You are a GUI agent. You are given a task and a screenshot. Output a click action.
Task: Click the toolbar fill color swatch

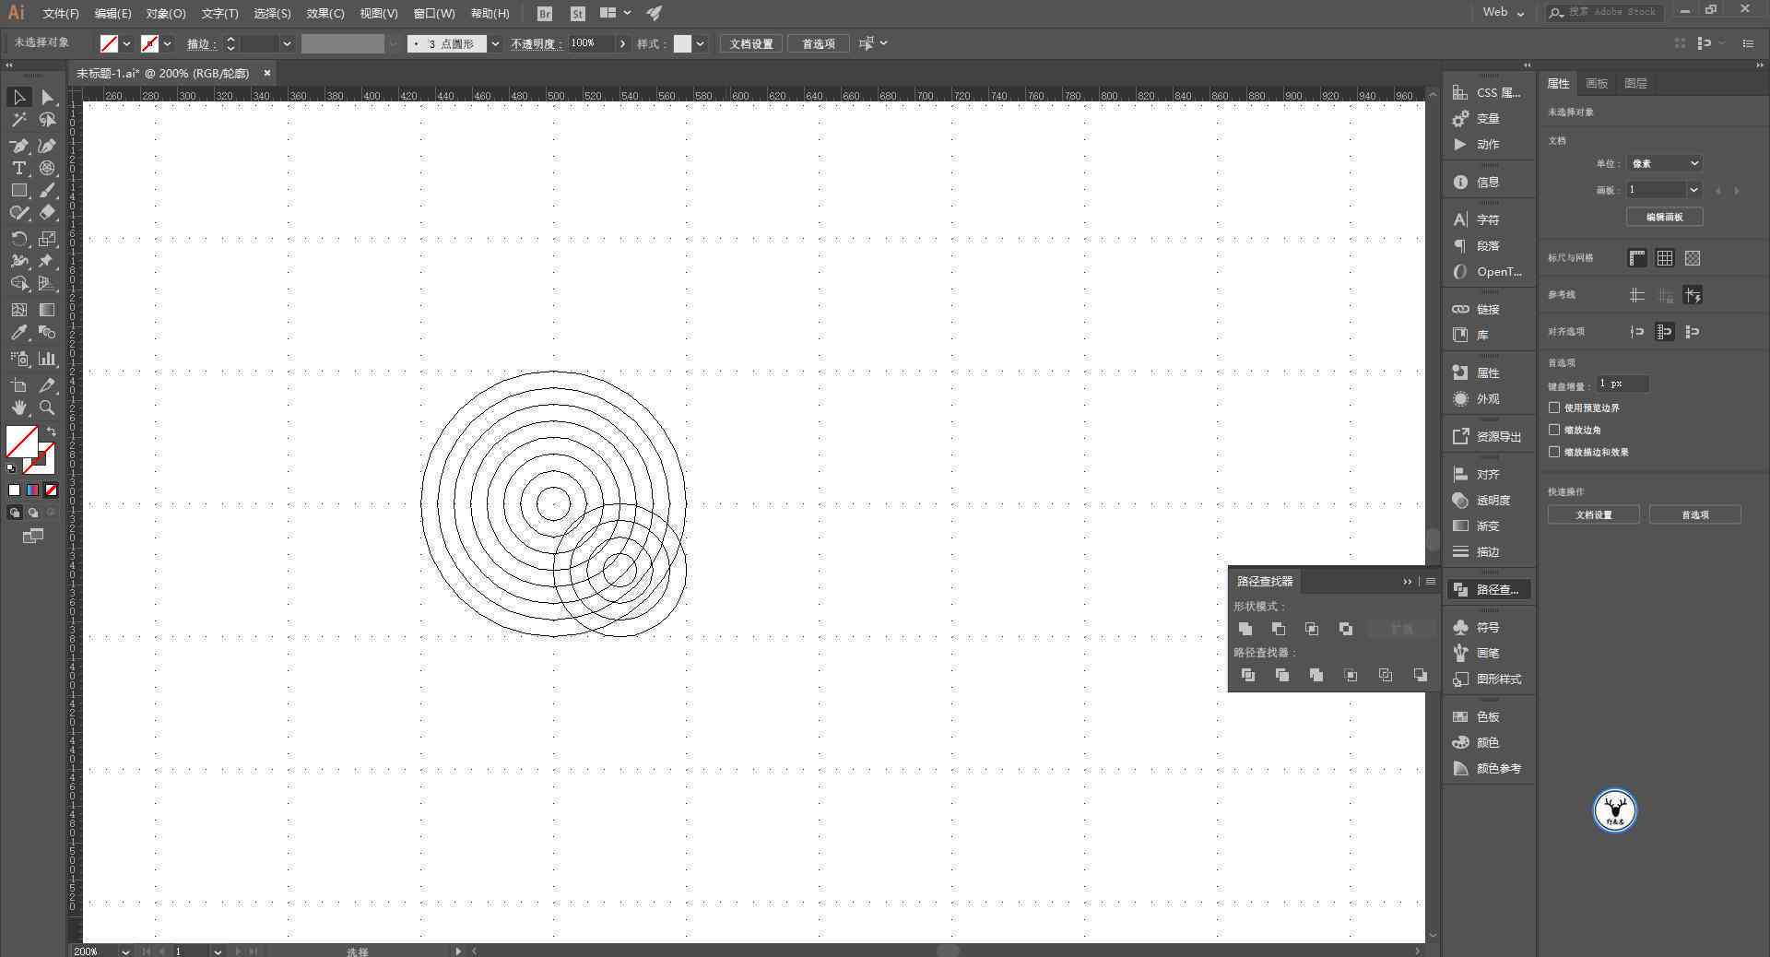tap(22, 442)
